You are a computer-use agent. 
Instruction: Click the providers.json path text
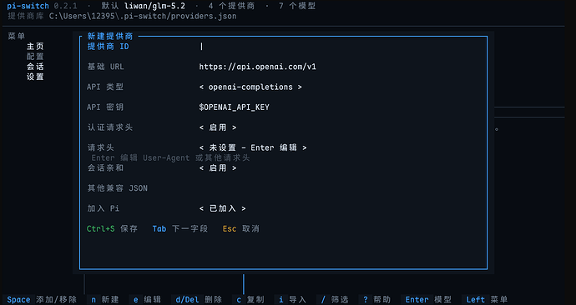point(143,16)
